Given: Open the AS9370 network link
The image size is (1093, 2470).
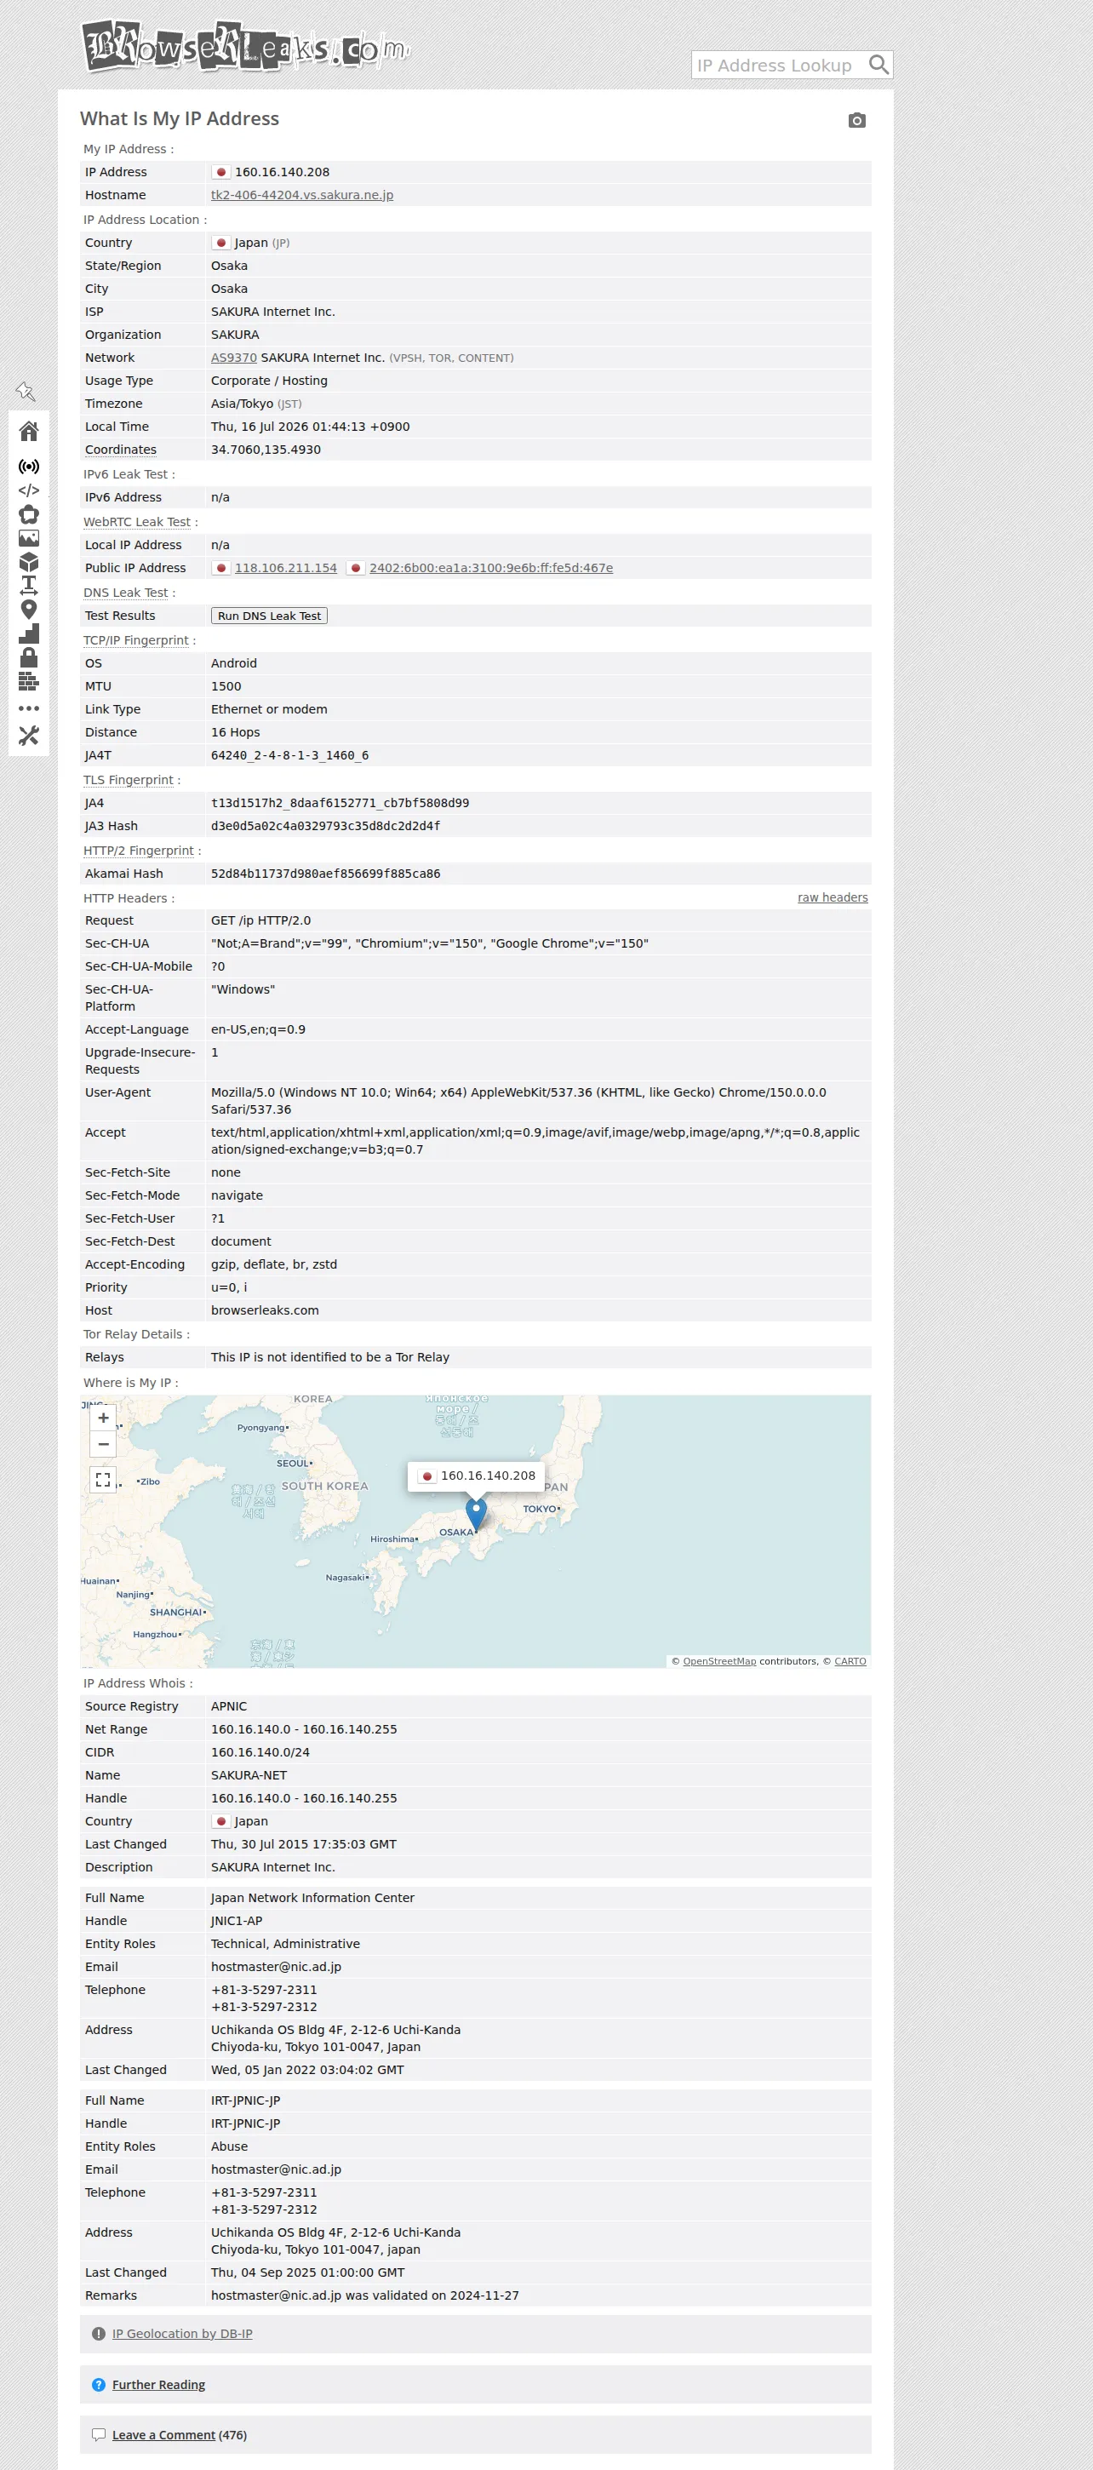Looking at the screenshot, I should click(x=234, y=358).
